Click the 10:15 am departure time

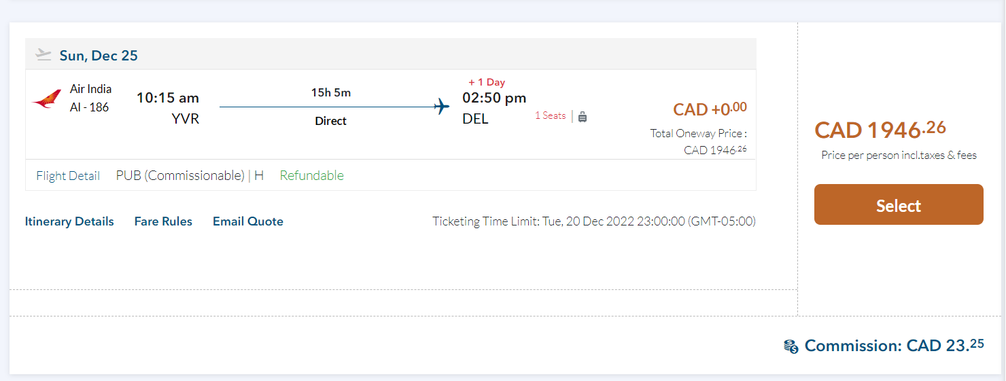(x=168, y=98)
